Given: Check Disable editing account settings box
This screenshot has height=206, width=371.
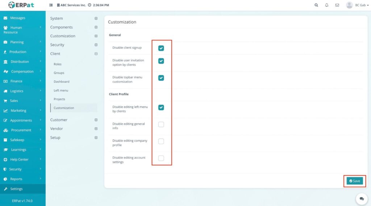Looking at the screenshot, I should click(161, 158).
